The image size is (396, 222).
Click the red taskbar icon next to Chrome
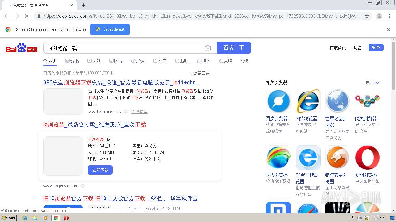pos(66,218)
